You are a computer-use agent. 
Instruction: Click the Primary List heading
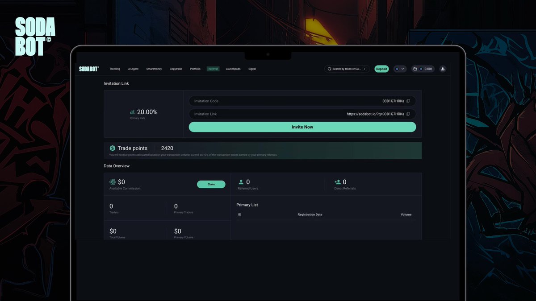tap(247, 205)
